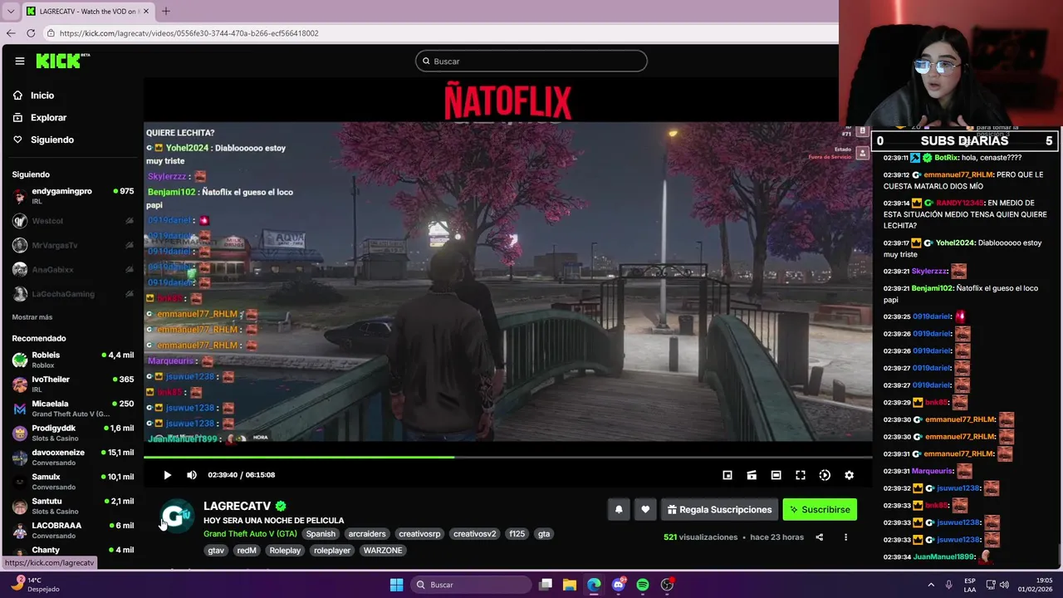Image resolution: width=1063 pixels, height=598 pixels.
Task: Select the Spanish tag
Action: click(x=321, y=534)
